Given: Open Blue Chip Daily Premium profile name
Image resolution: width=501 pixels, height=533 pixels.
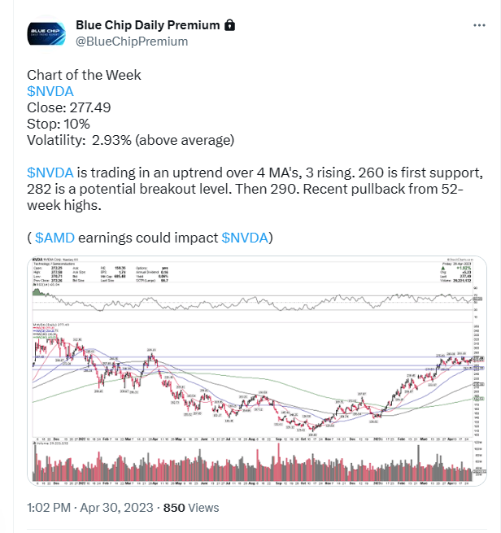Looking at the screenshot, I should (x=148, y=25).
